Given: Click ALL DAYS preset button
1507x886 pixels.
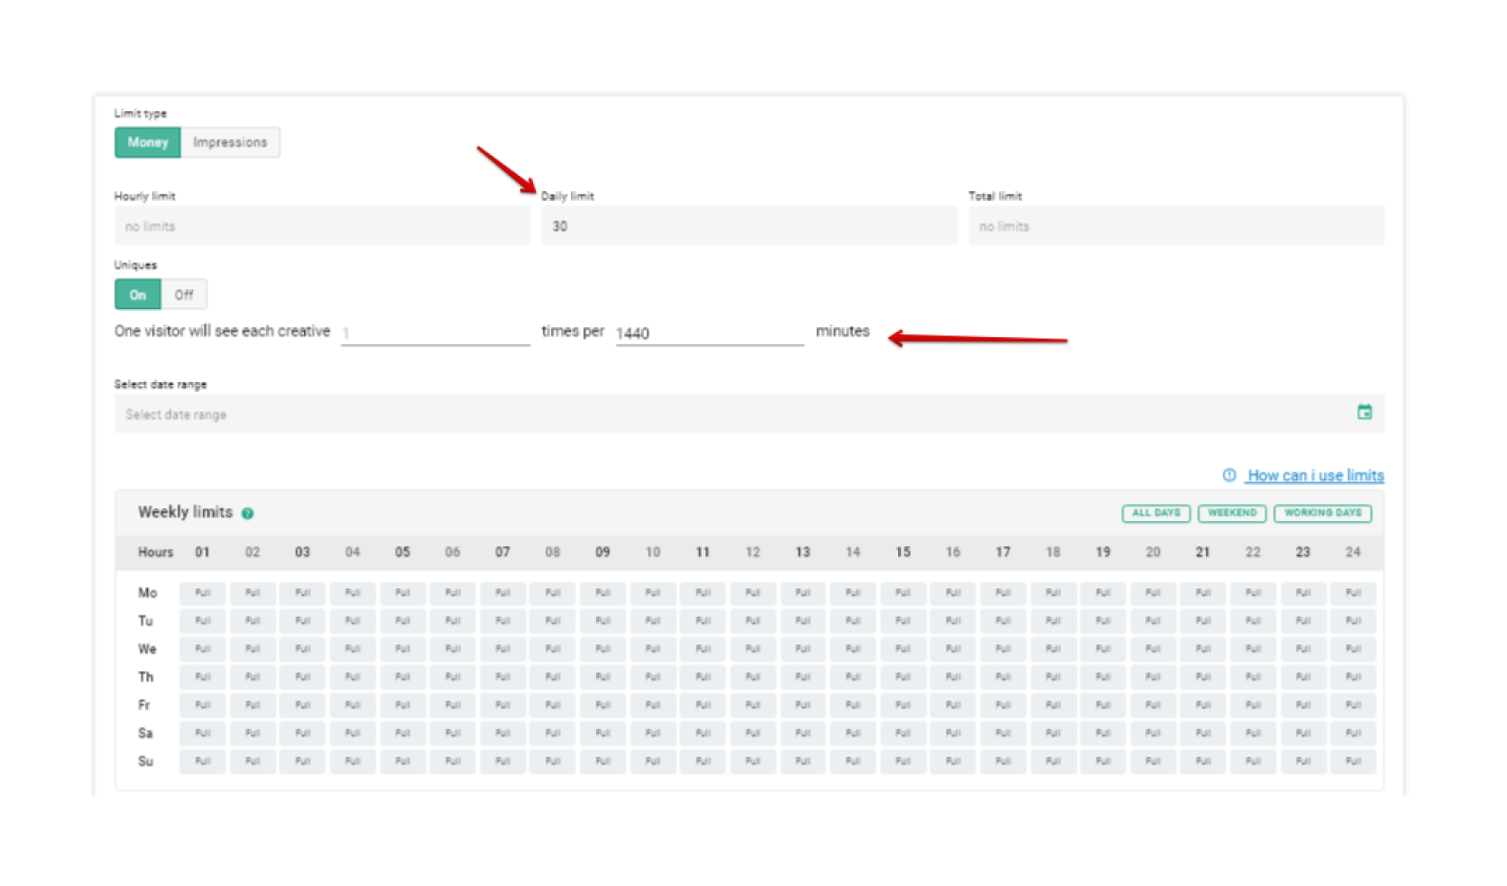Looking at the screenshot, I should 1155,513.
